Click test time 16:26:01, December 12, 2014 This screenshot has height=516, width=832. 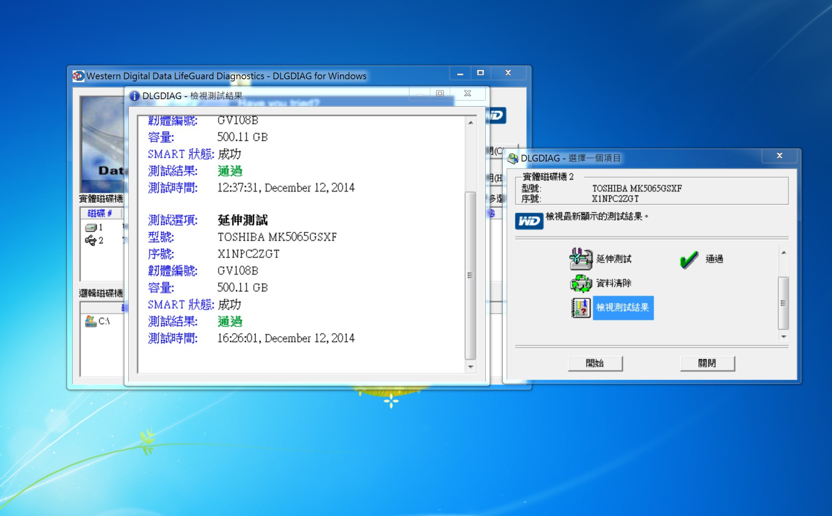click(286, 338)
